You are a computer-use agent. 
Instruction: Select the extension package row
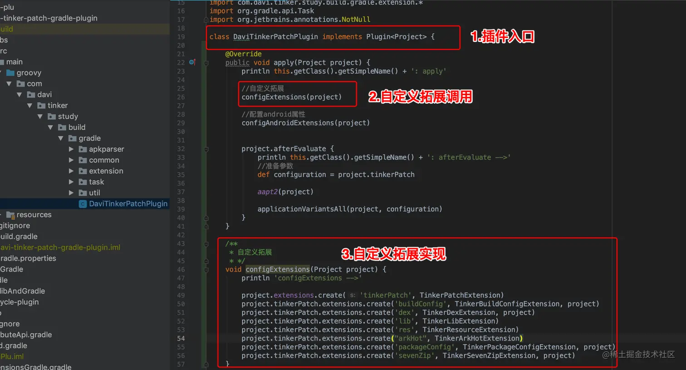point(84,171)
